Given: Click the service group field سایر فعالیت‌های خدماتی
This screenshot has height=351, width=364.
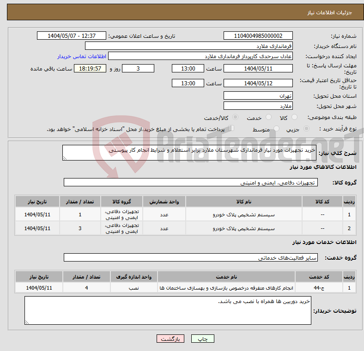Looking at the screenshot, I should click(191, 257).
